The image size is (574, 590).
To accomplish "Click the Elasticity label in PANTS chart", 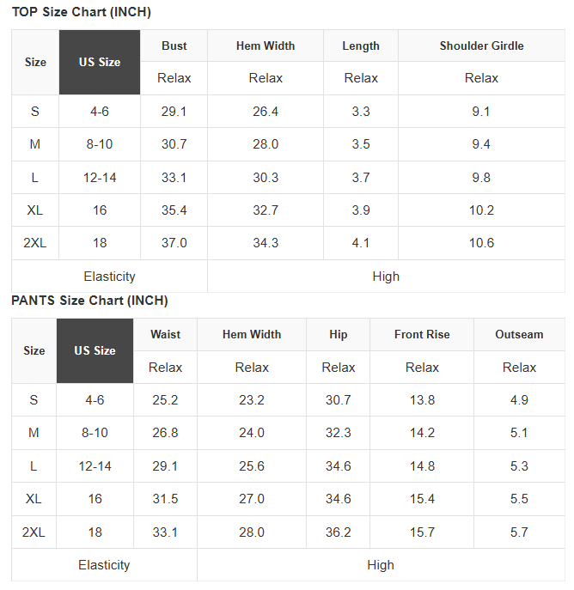I will pos(104,565).
